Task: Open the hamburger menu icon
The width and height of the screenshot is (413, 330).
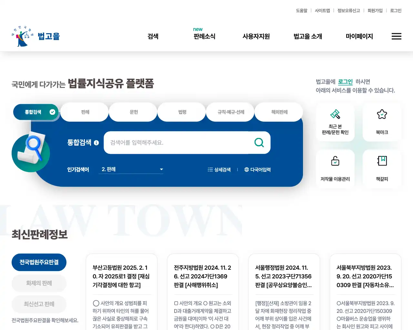Action: tap(397, 36)
